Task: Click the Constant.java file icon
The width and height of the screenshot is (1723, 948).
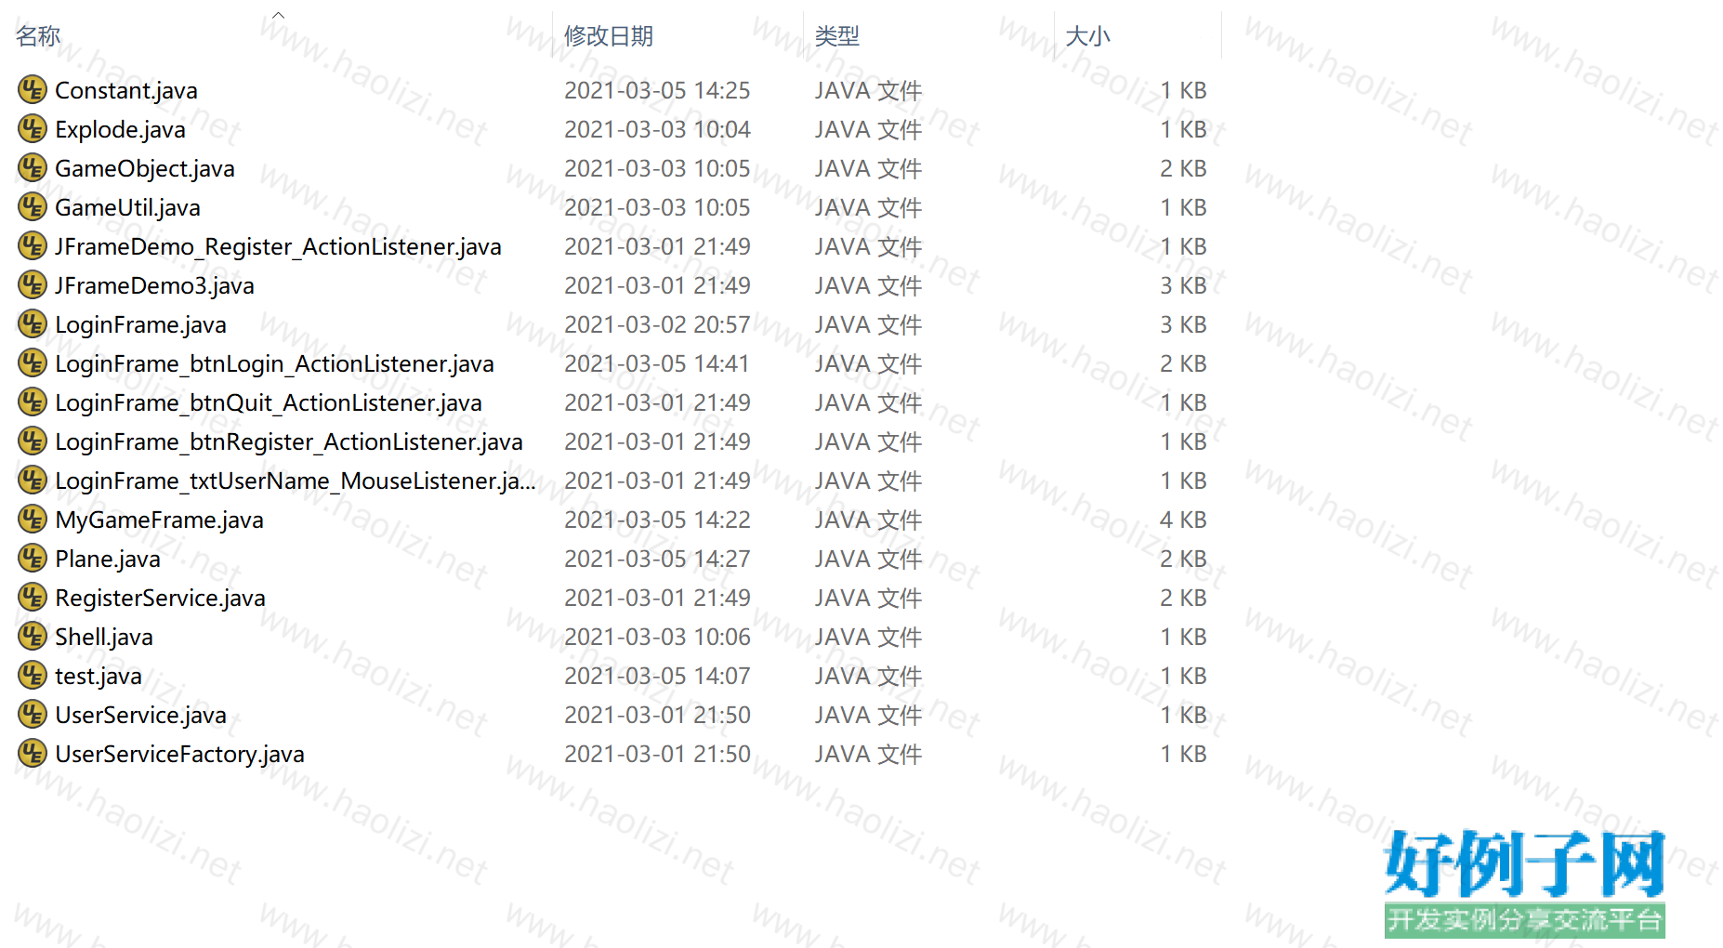Action: click(33, 90)
